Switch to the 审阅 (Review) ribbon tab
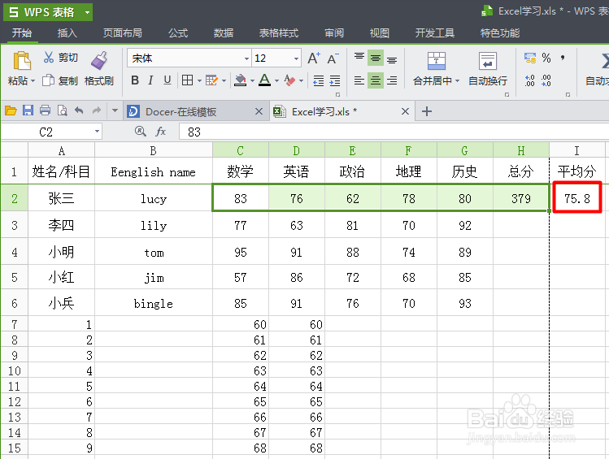Image resolution: width=609 pixels, height=459 pixels. click(334, 33)
